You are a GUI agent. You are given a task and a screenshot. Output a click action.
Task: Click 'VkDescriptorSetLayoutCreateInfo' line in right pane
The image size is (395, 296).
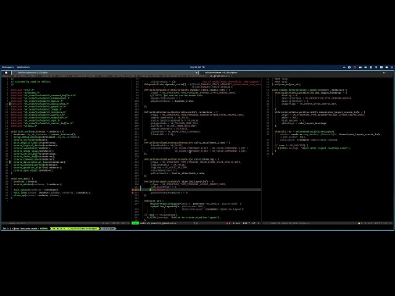pyautogui.click(x=320, y=112)
